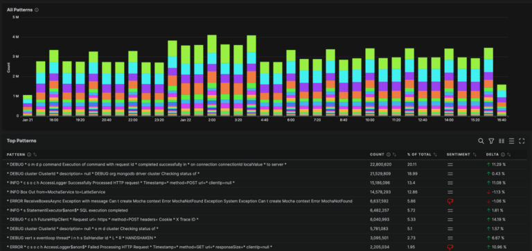Click the info icon beside All Patterns
Image resolution: width=532 pixels, height=251 pixels.
[x=37, y=10]
